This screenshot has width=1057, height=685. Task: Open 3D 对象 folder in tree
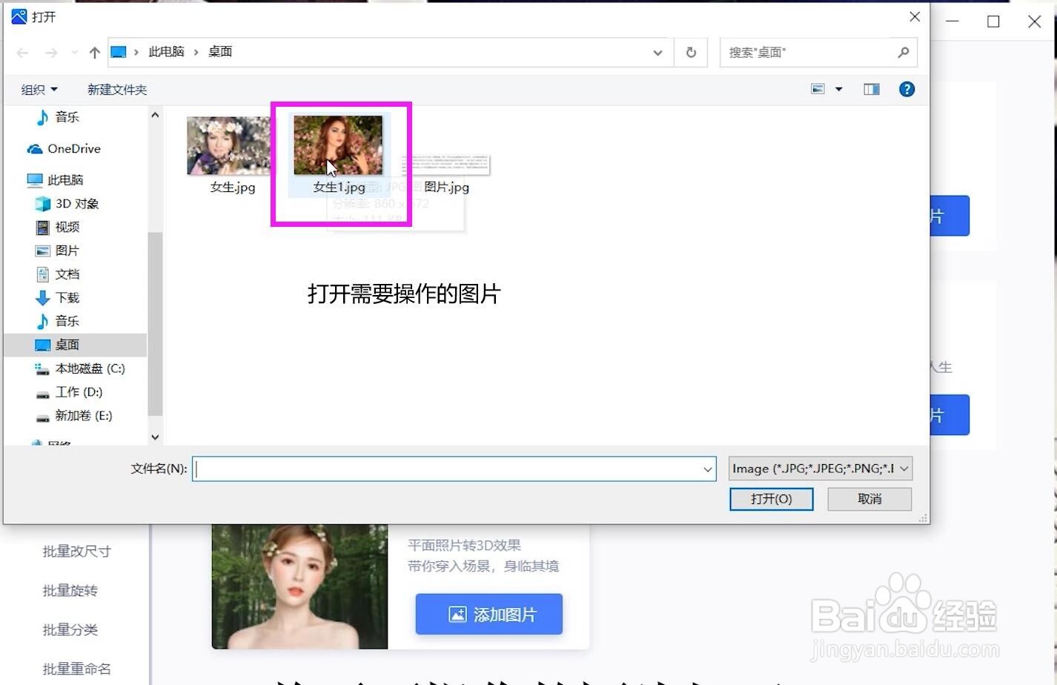click(x=67, y=204)
